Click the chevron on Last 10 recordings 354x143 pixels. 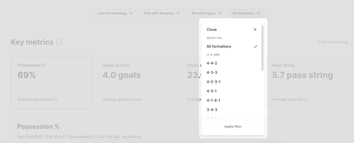tap(131, 13)
